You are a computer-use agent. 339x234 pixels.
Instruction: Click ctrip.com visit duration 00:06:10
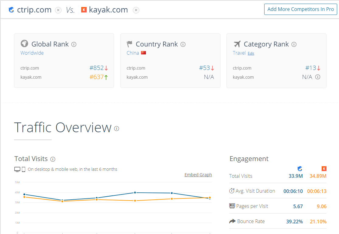point(293,191)
